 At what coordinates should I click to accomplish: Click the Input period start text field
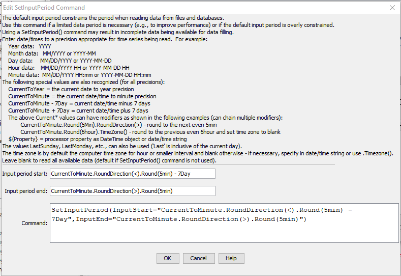coord(132,174)
